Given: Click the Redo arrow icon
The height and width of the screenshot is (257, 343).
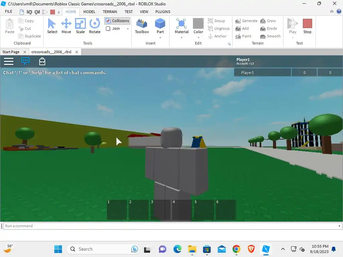Looking at the screenshot, I should click(37, 12).
